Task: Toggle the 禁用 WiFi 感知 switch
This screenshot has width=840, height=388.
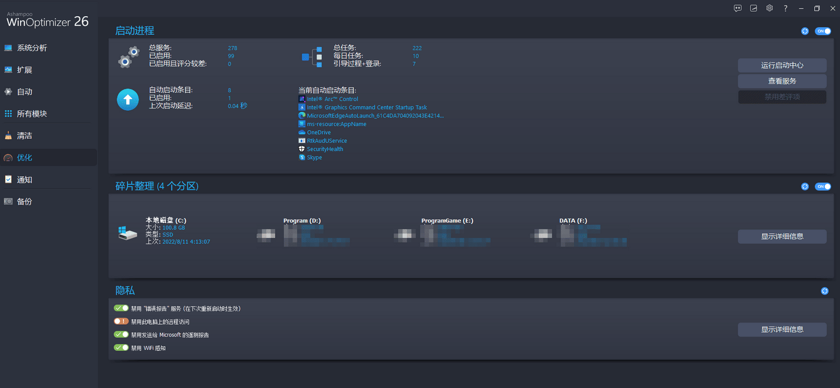Action: 121,348
